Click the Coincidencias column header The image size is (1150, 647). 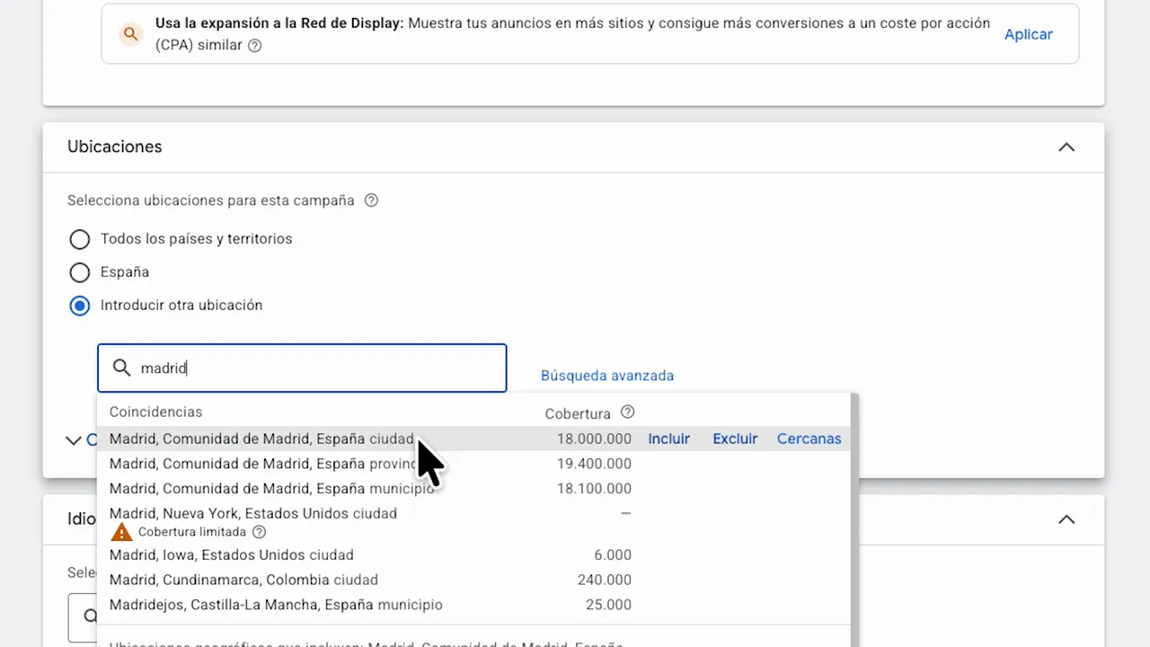(155, 412)
